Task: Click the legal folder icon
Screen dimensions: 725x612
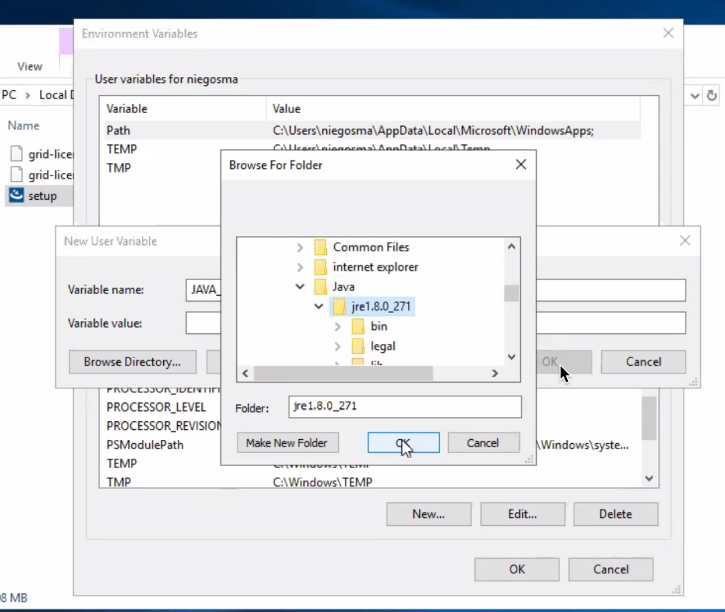Action: point(358,346)
